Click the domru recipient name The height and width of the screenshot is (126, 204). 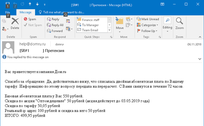[59, 44]
